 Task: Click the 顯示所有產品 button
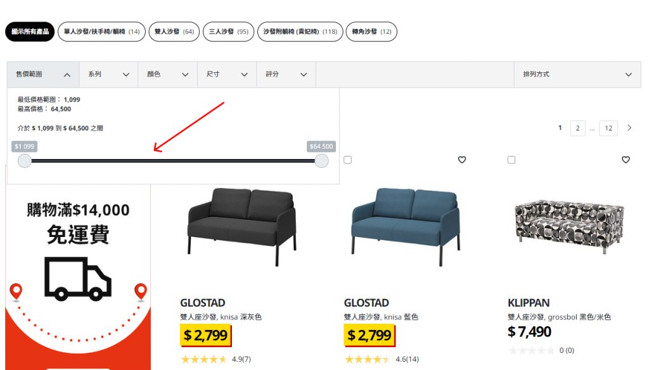30,32
